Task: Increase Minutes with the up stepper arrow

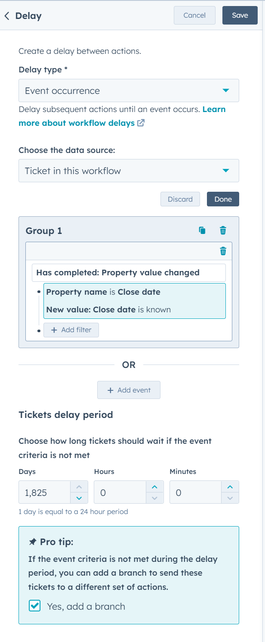Action: coord(229,487)
